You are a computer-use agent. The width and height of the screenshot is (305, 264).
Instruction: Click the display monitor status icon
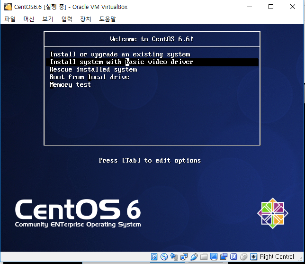point(214,257)
